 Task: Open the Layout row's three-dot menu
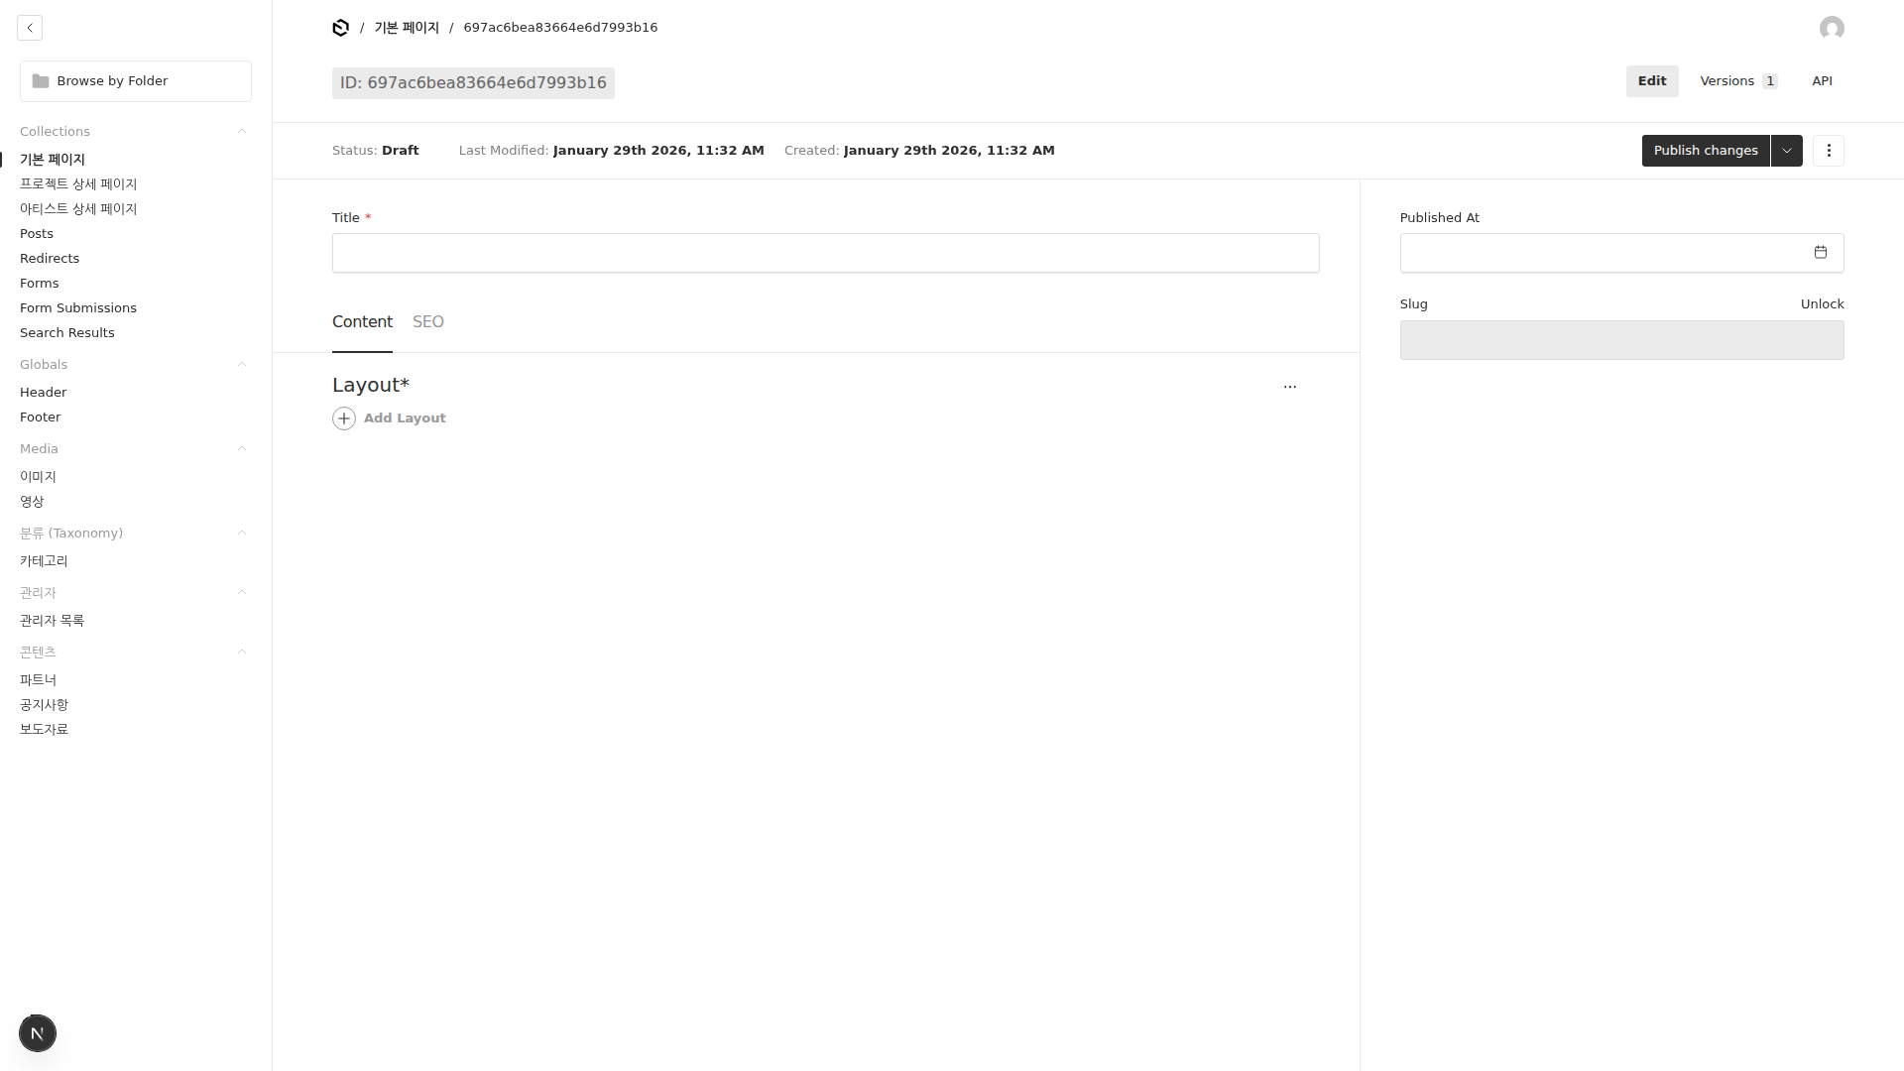click(x=1289, y=387)
